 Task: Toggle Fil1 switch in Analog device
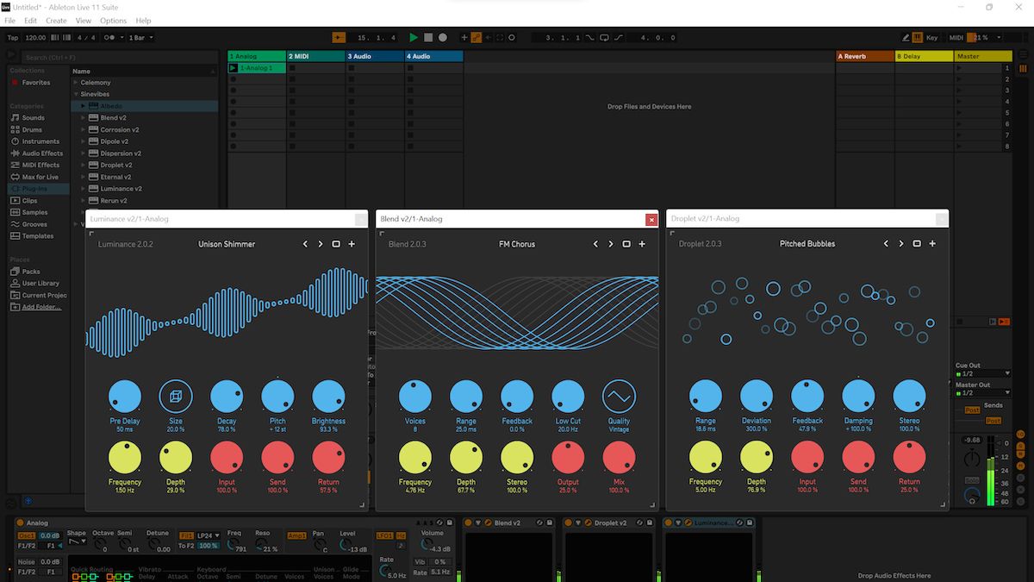point(186,535)
